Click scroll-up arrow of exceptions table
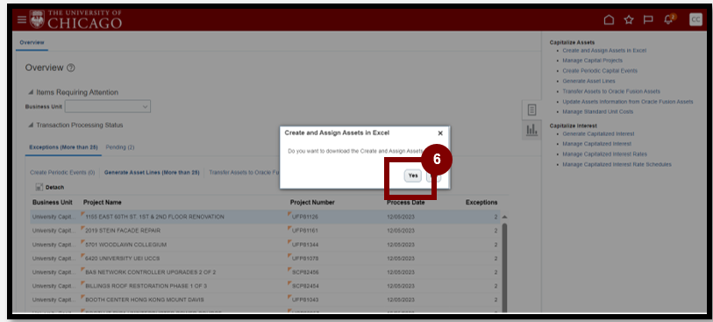 pos(504,217)
